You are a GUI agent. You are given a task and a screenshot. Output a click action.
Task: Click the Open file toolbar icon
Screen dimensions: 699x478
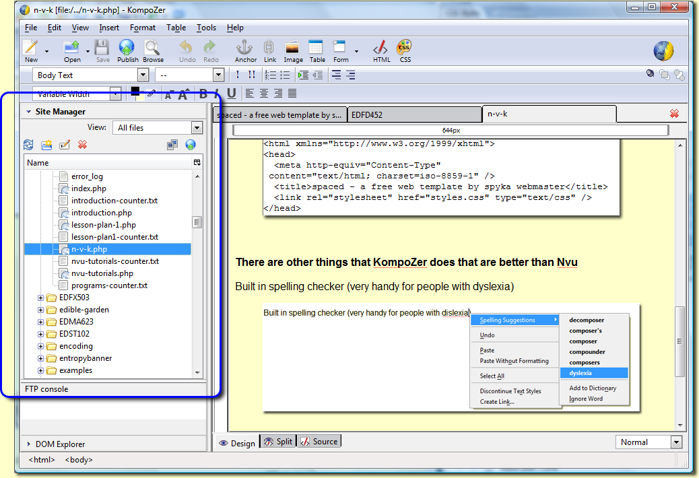tap(72, 50)
